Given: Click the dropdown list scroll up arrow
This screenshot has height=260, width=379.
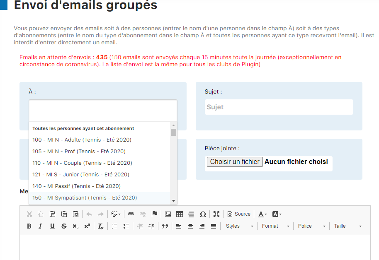Looking at the screenshot, I should [173, 125].
